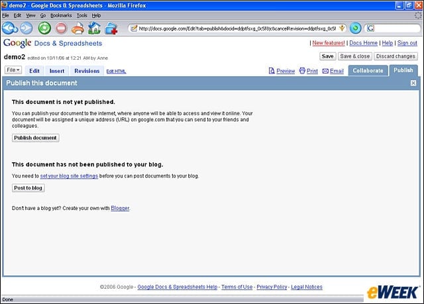Click the Firefox Forward arrow icon
Viewport: 424px width, 304px height.
click(26, 28)
